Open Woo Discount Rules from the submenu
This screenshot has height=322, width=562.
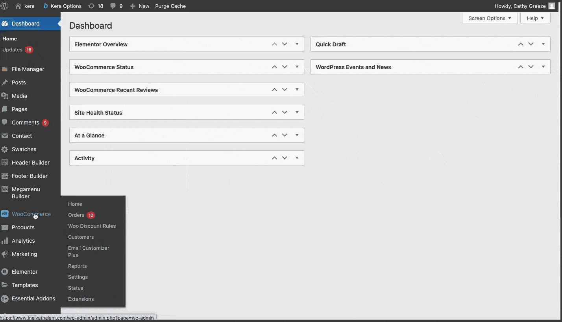[x=92, y=226]
